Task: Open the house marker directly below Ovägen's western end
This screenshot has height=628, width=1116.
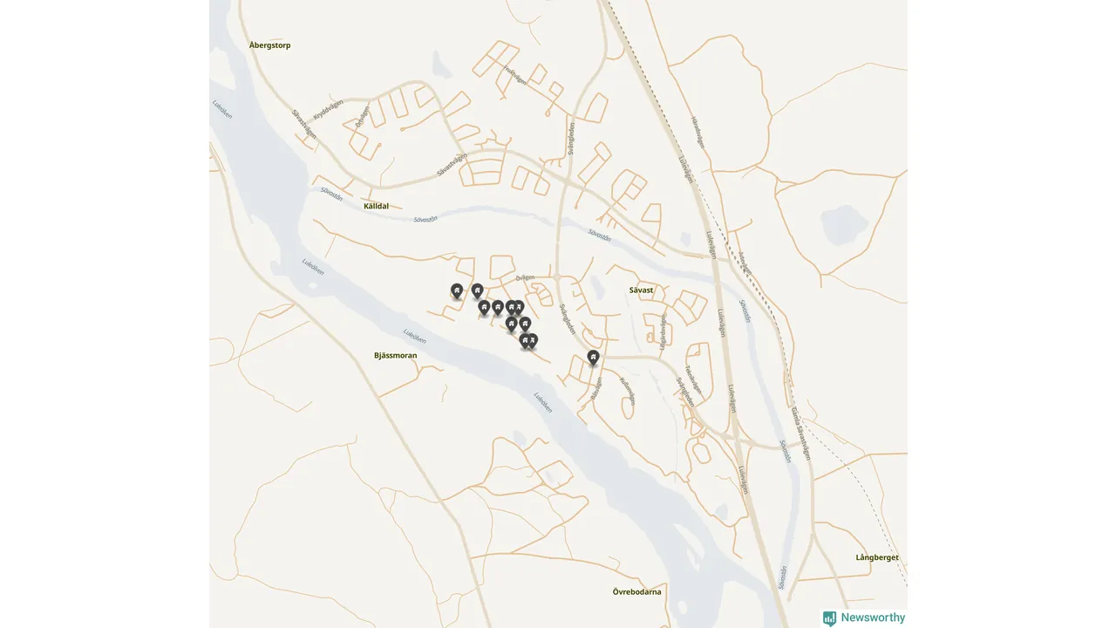Action: click(x=477, y=290)
